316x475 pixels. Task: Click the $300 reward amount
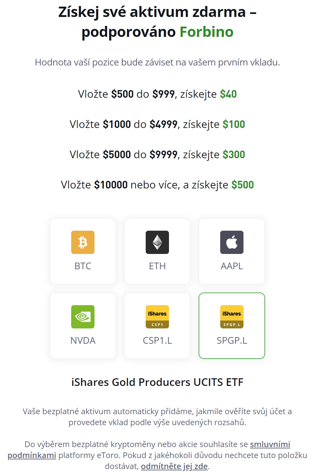pos(234,155)
